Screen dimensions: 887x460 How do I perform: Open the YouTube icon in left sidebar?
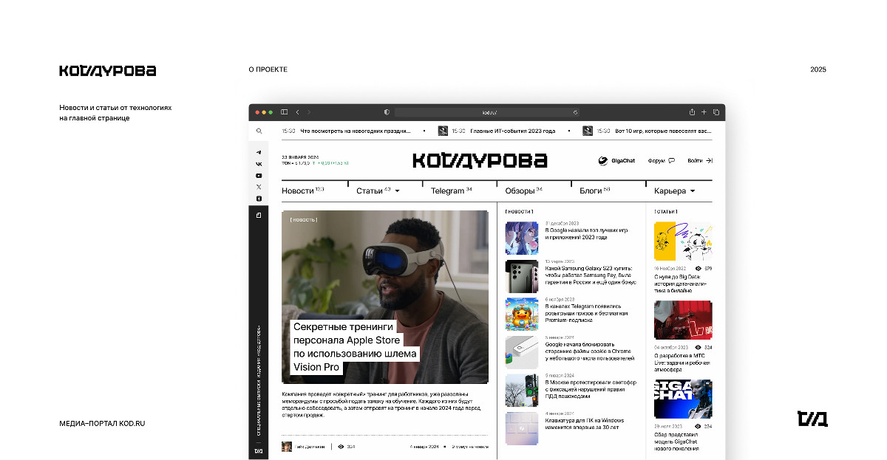coord(259,176)
